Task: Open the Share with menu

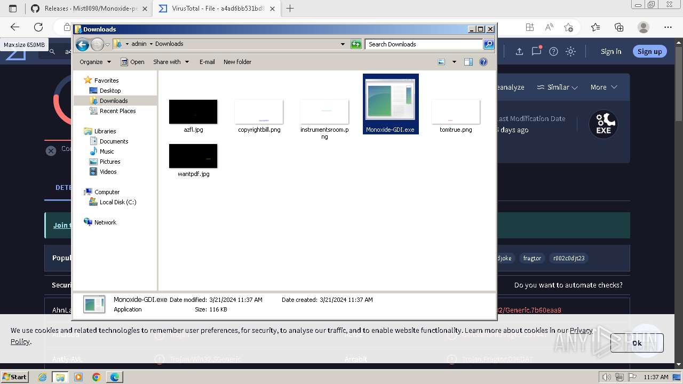Action: click(171, 62)
